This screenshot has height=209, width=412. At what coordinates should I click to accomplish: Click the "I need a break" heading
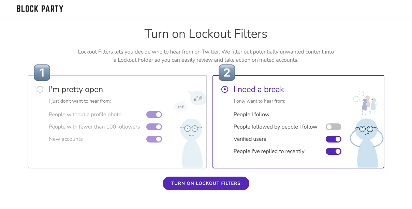tap(259, 89)
